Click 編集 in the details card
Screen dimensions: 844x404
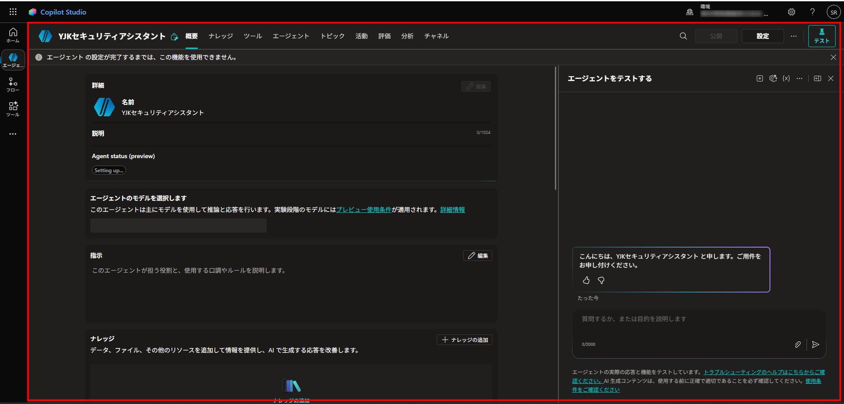click(x=476, y=86)
